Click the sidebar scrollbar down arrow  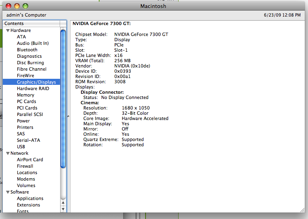63,208
